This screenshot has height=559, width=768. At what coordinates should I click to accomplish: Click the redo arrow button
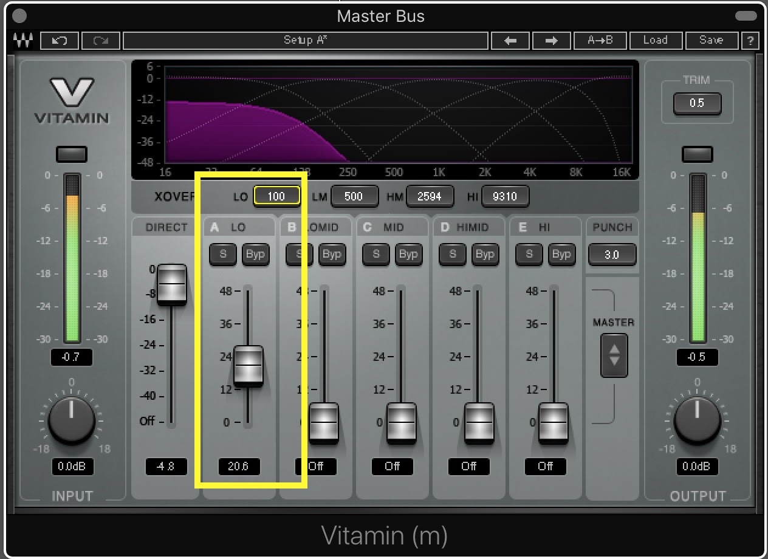click(100, 41)
